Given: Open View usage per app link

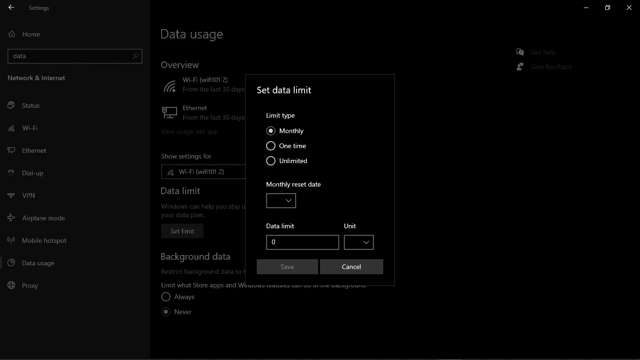Looking at the screenshot, I should pos(190,132).
